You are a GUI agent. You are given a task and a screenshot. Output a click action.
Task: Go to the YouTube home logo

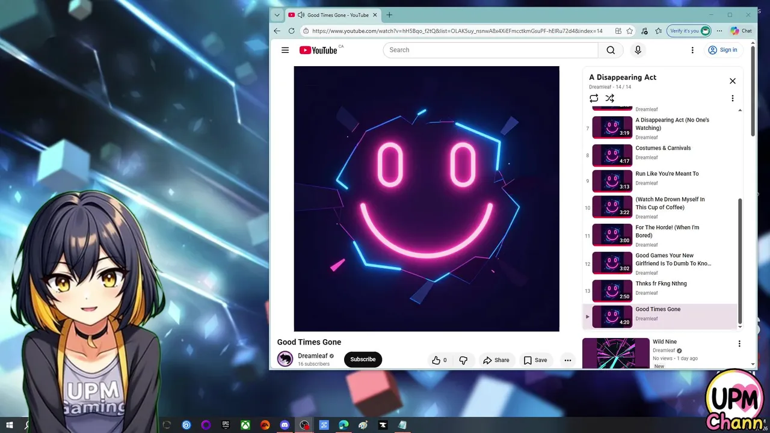coord(319,50)
